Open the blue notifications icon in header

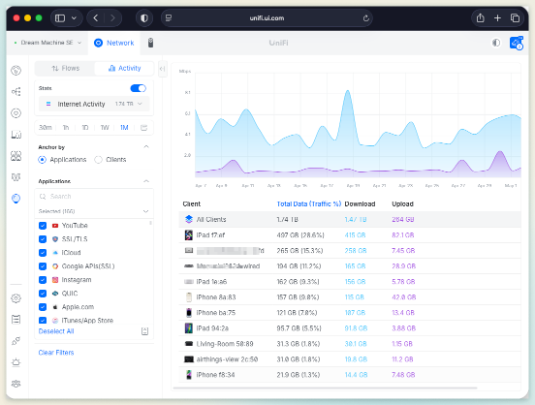pyautogui.click(x=517, y=43)
